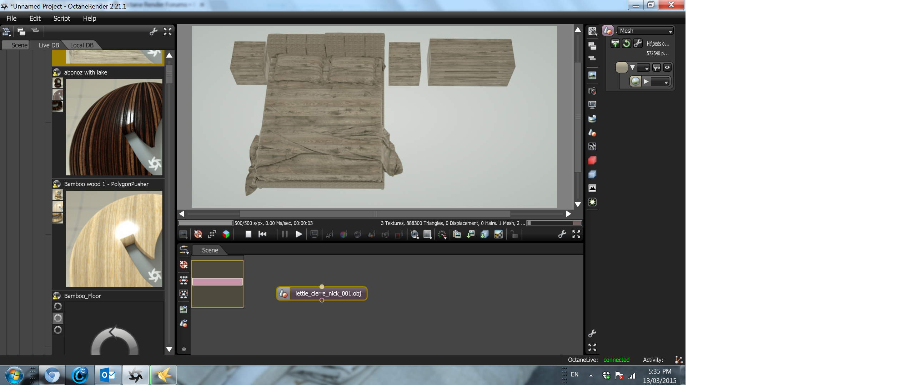Click the auto focus picker icon

330,234
